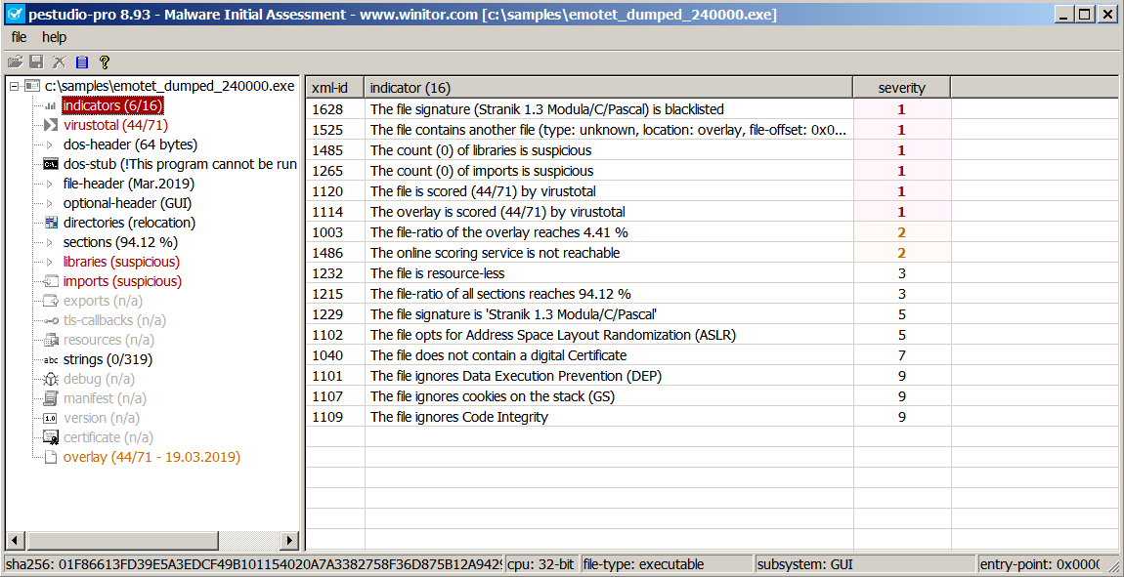Click the triangle beside file-header (Mar.2019)
This screenshot has width=1124, height=577.
tap(50, 184)
